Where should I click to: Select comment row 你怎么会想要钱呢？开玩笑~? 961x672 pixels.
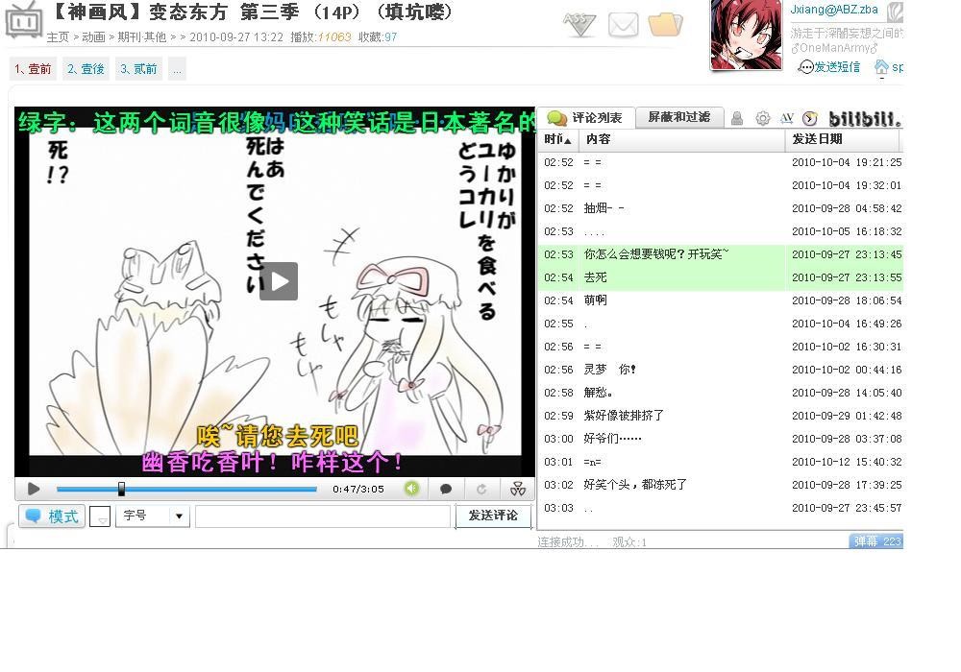(x=720, y=254)
